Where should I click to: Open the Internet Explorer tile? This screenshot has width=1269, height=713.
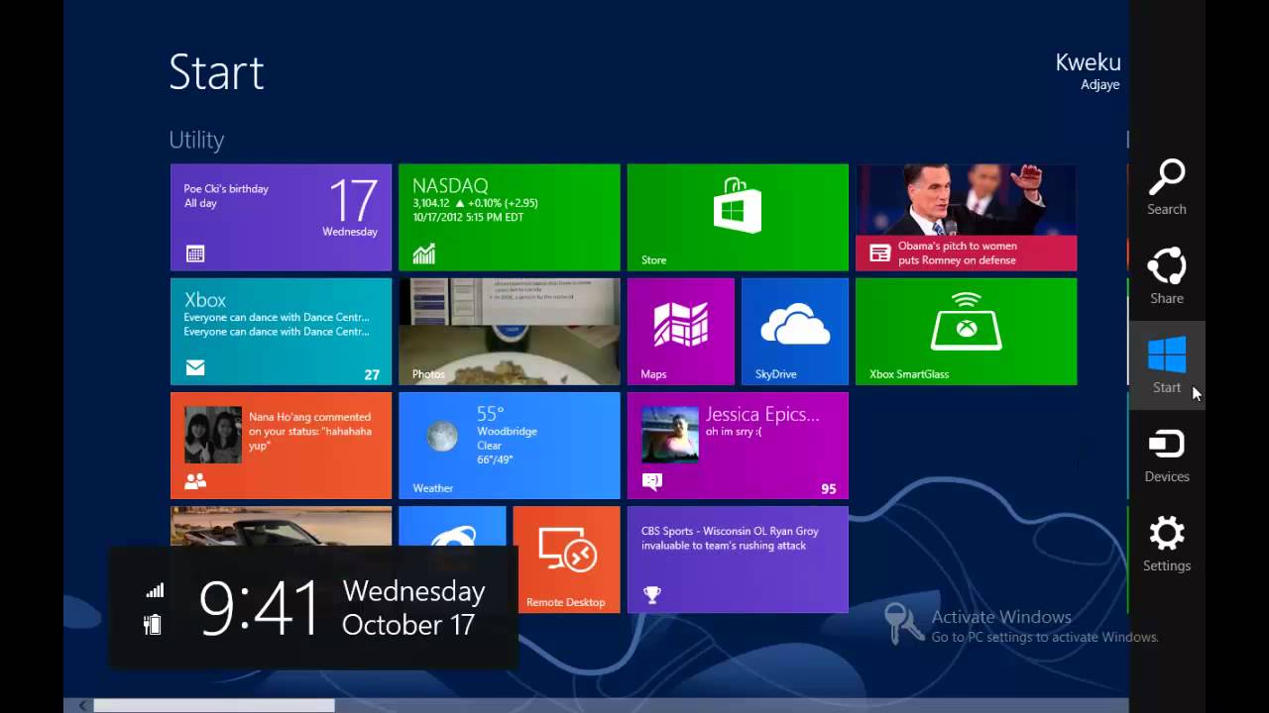click(452, 527)
